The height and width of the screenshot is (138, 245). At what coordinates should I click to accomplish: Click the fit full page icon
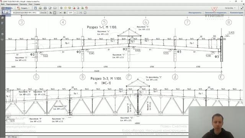(85, 13)
